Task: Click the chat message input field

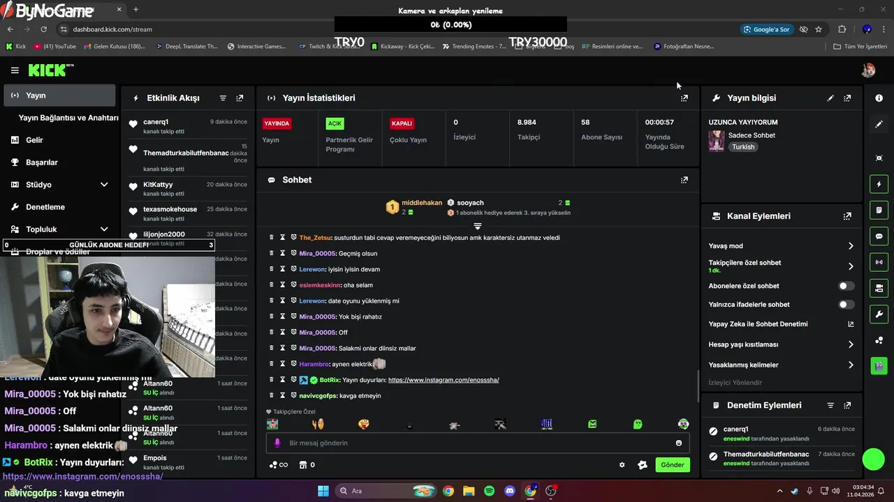Action: [x=478, y=443]
